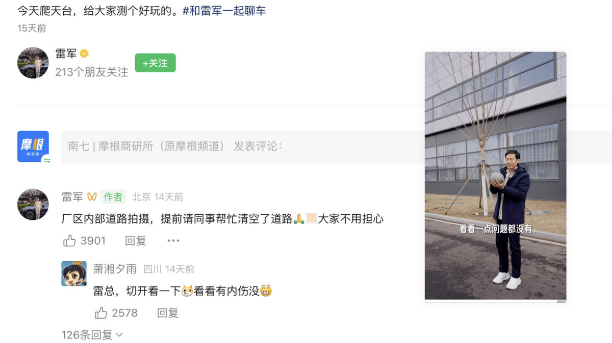This screenshot has width=612, height=343.
Task: Open 萧湘夕雨's username link
Action: point(115,269)
